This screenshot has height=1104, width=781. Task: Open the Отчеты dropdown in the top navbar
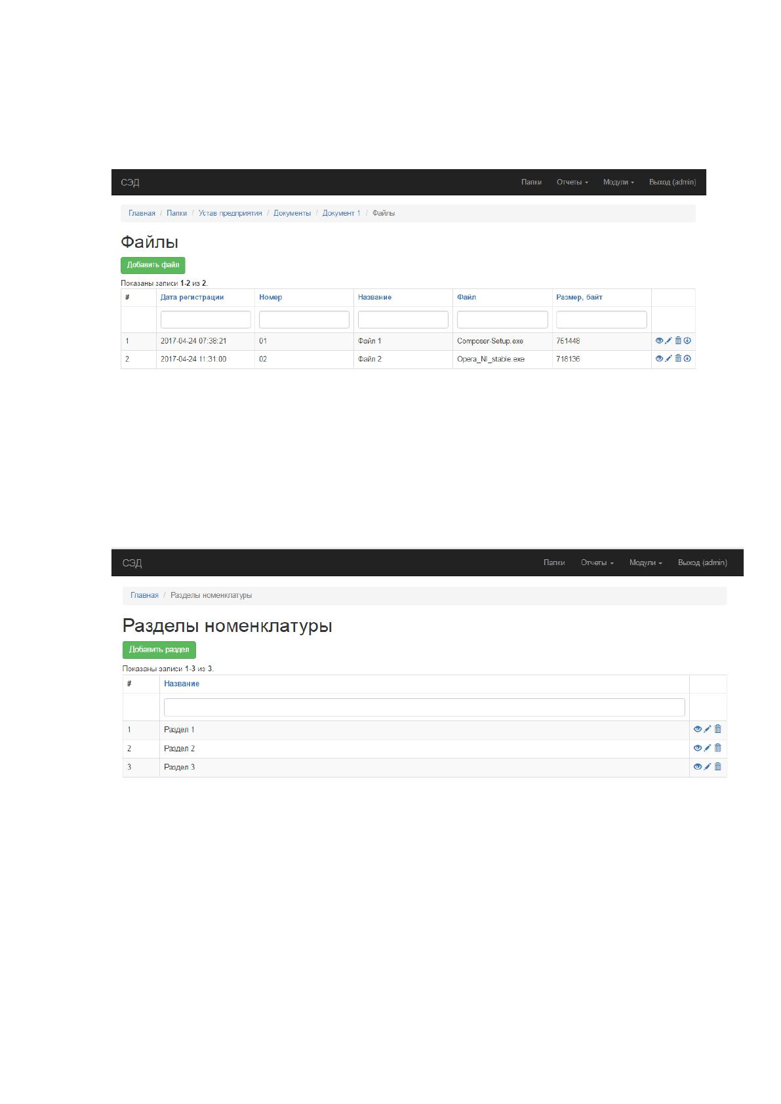click(572, 182)
